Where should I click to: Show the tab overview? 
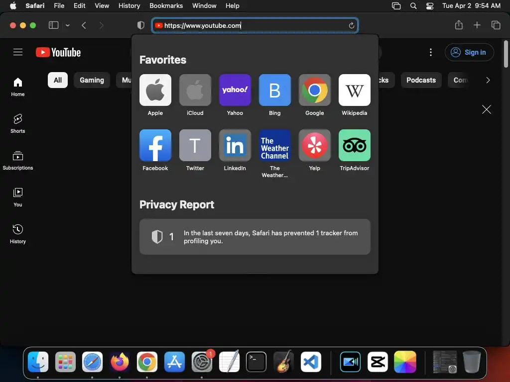[496, 25]
